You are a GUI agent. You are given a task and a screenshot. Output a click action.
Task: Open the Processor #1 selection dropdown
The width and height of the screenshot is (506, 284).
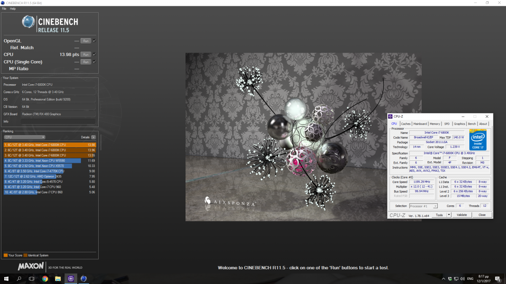pyautogui.click(x=423, y=206)
